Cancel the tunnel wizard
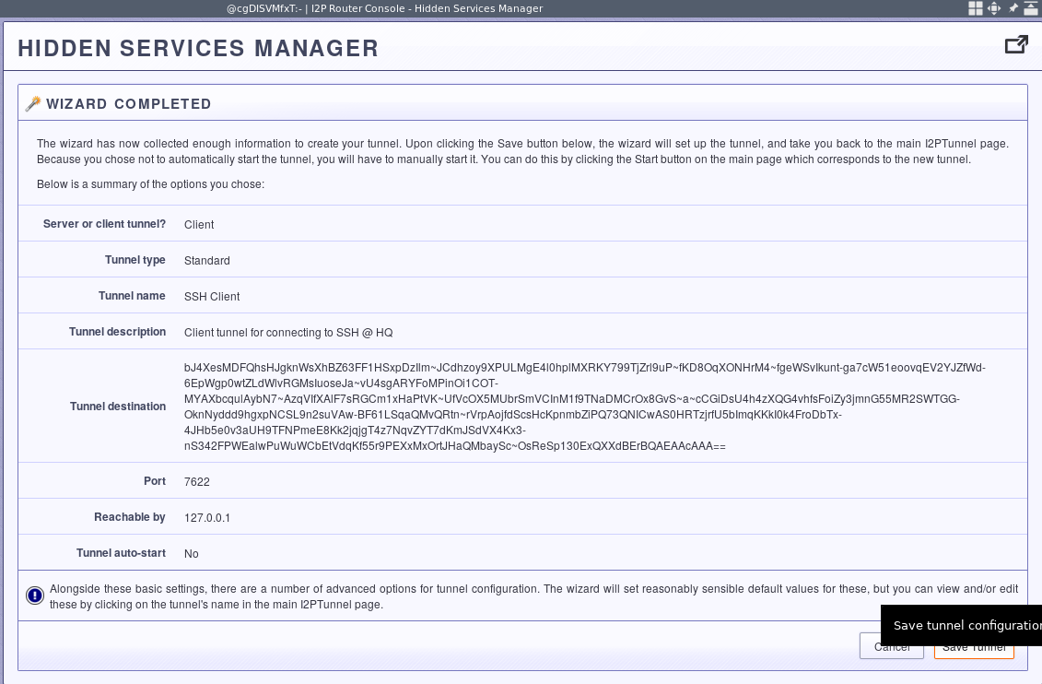Image resolution: width=1042 pixels, height=684 pixels. coord(891,647)
